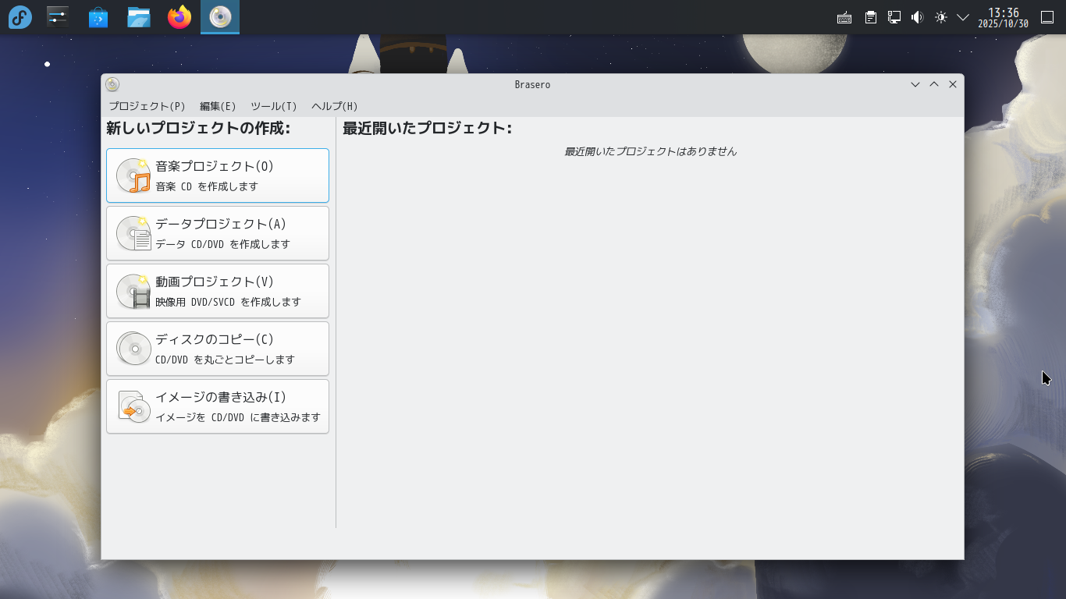Maximize the Brasero window
The width and height of the screenshot is (1066, 599).
pyautogui.click(x=934, y=84)
